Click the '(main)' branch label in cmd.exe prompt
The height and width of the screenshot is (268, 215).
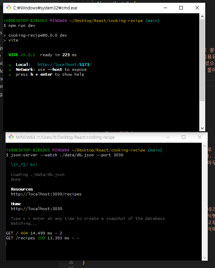(153, 21)
